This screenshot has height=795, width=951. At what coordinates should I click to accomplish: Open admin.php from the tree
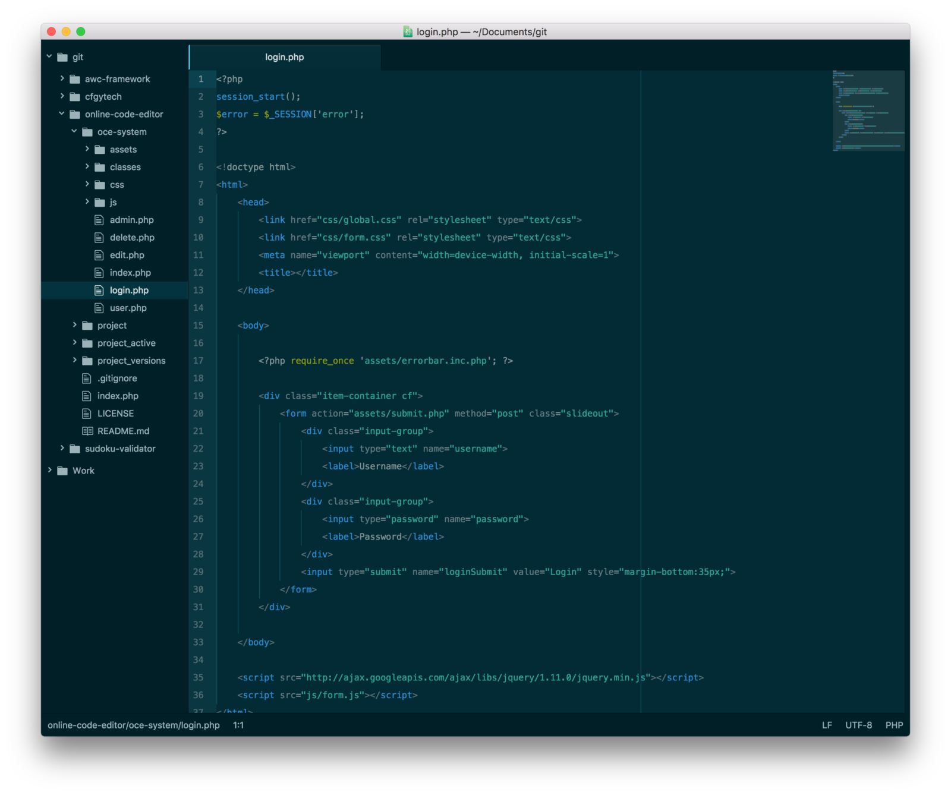(131, 220)
